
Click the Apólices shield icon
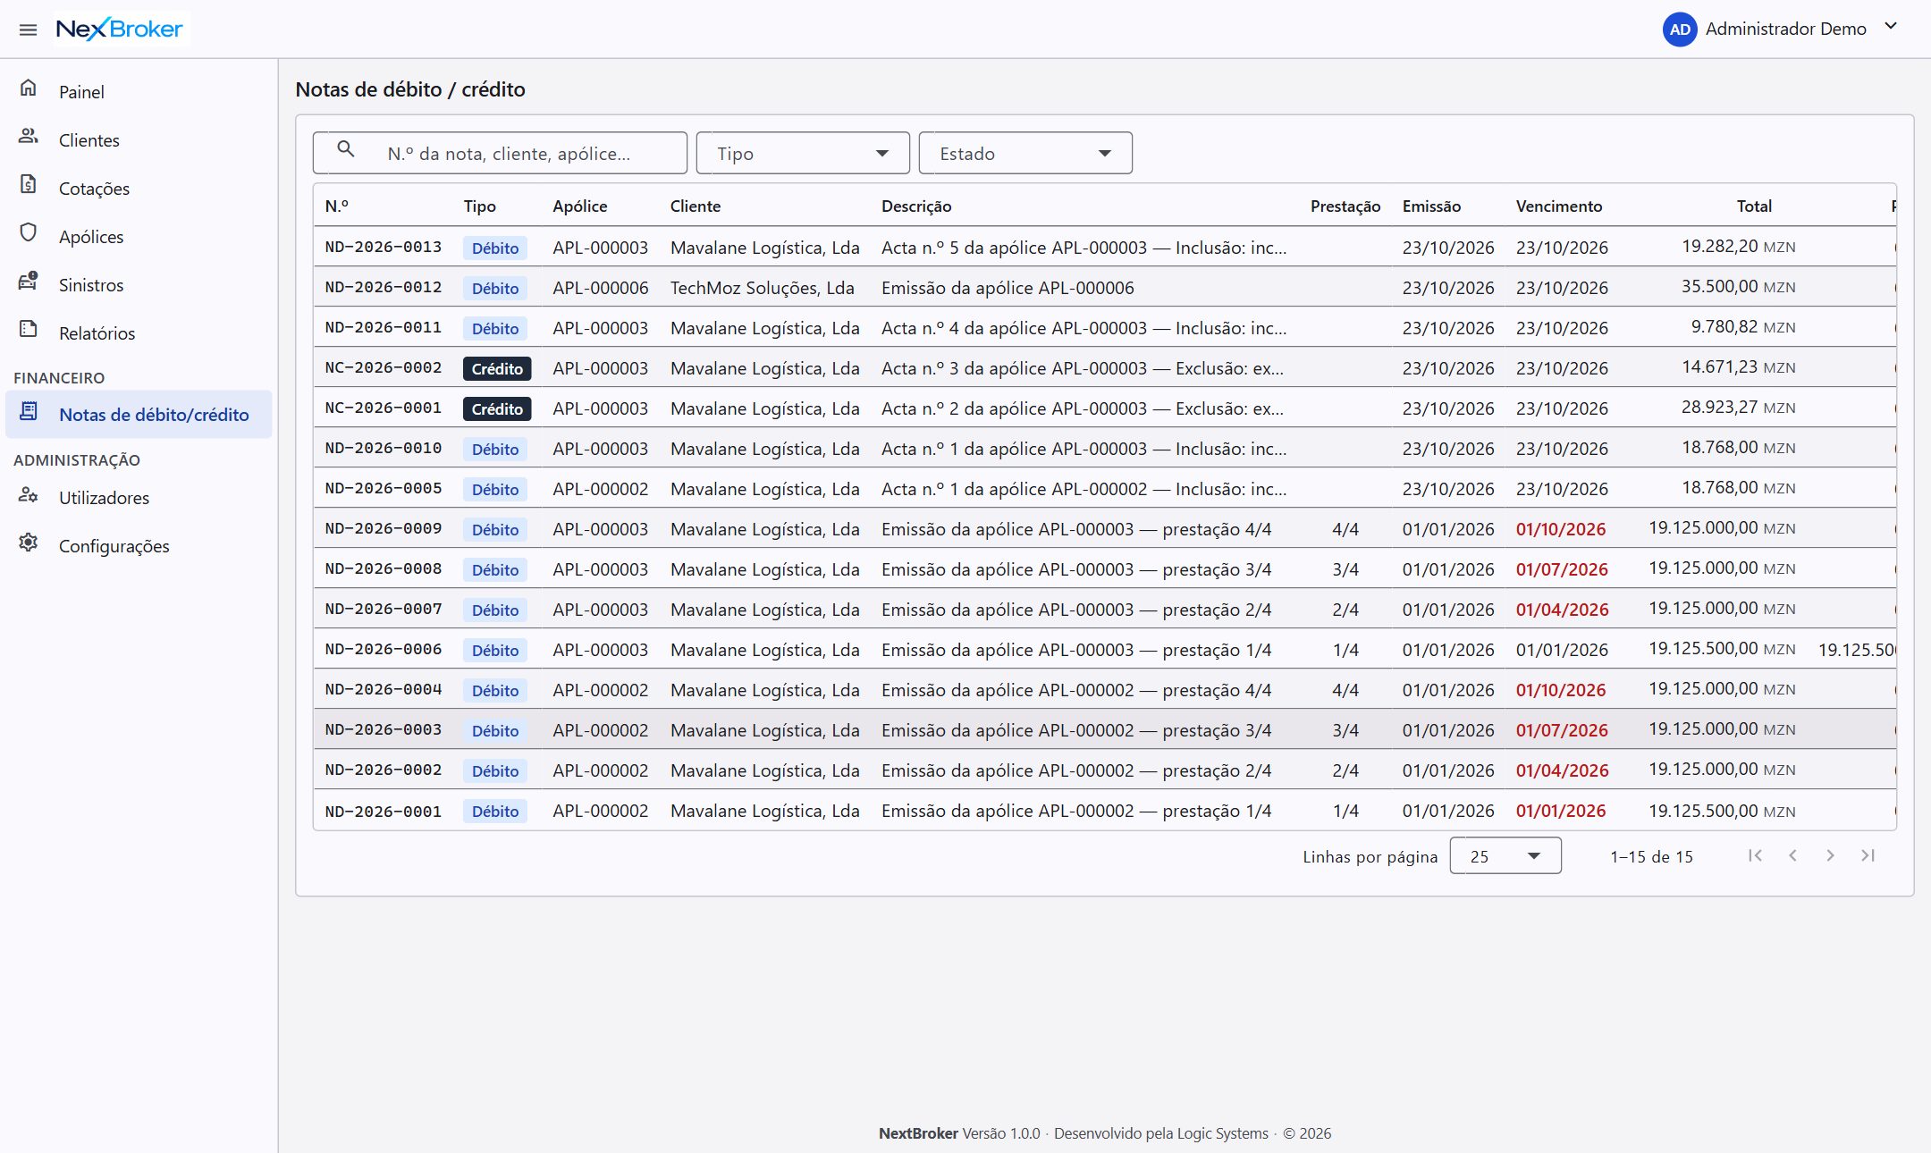click(x=29, y=232)
